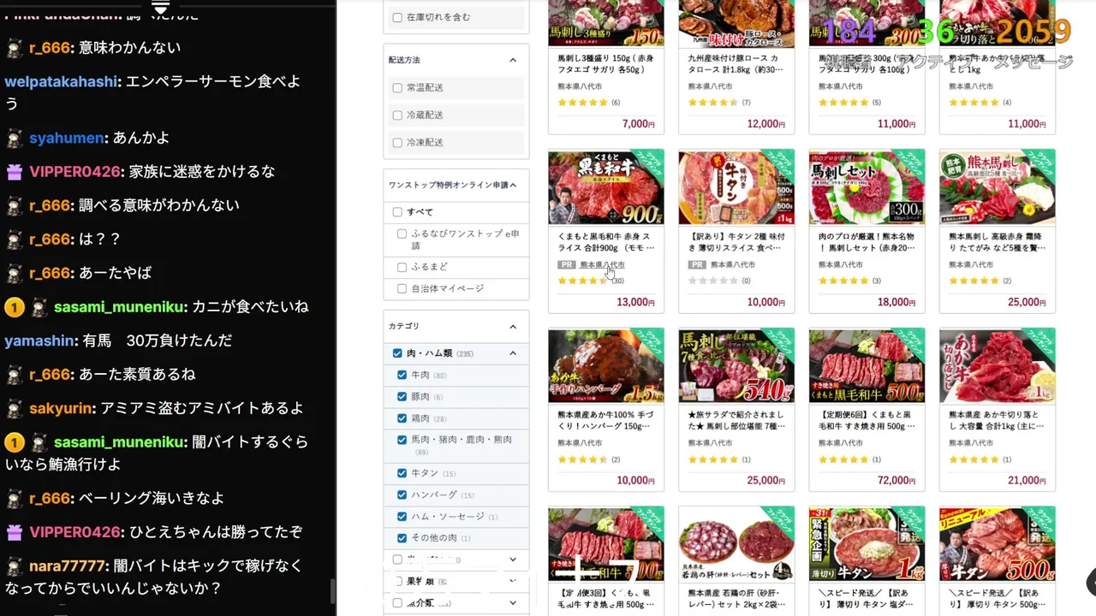Image resolution: width=1096 pixels, height=616 pixels.
Task: Click 熊本県八代市 under 馬刺し3種盛り item
Action: click(580, 86)
